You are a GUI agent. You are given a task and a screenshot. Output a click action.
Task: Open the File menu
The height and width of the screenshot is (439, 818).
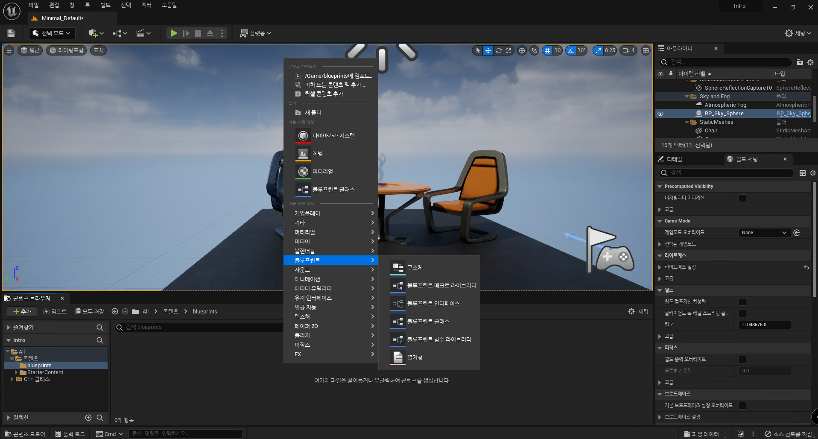(34, 5)
